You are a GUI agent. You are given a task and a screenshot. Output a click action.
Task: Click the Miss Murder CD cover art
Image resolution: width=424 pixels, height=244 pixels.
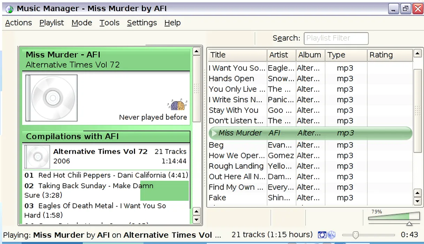click(x=52, y=98)
